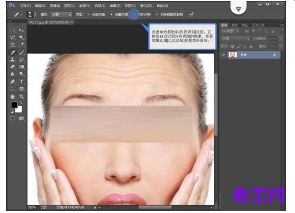Select the Path Selection tool

13,89
